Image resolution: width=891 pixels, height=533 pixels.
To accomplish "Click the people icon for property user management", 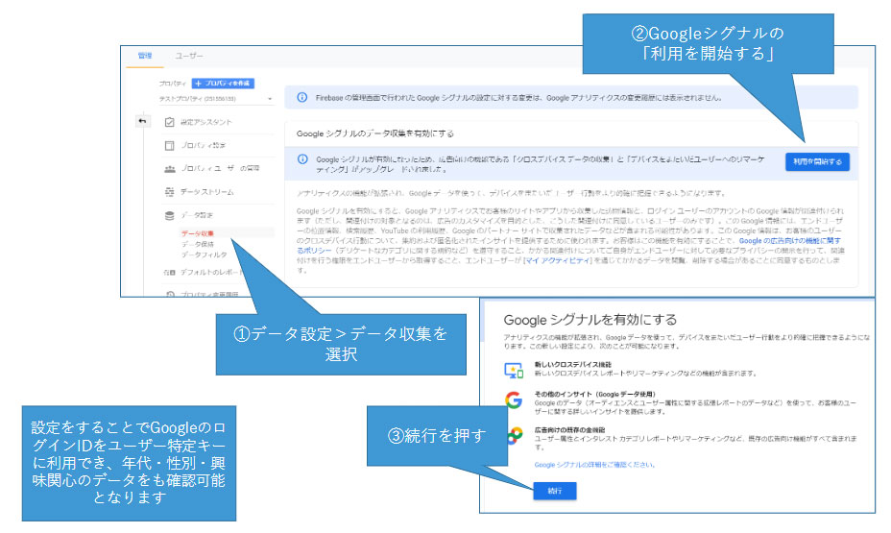I will click(169, 169).
